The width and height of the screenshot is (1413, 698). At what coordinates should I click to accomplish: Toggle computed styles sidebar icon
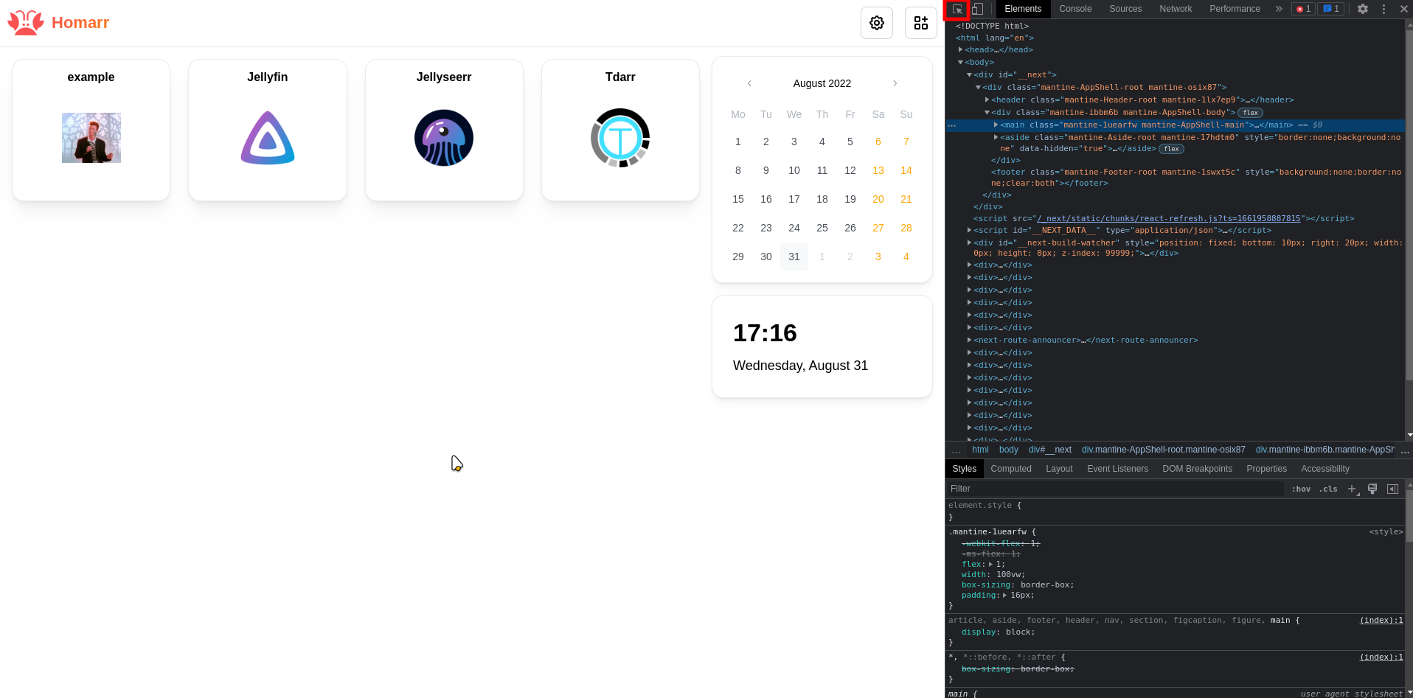1392,489
